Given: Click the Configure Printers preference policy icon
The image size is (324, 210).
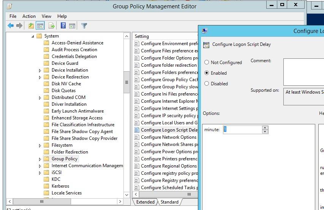Looking at the screenshot, I should click(137, 158).
